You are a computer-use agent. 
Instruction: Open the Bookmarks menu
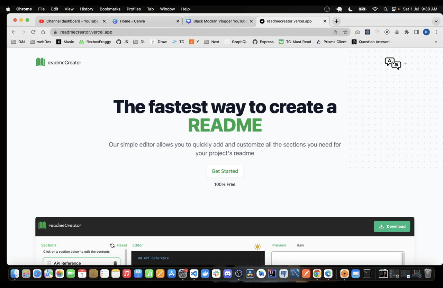point(110,9)
